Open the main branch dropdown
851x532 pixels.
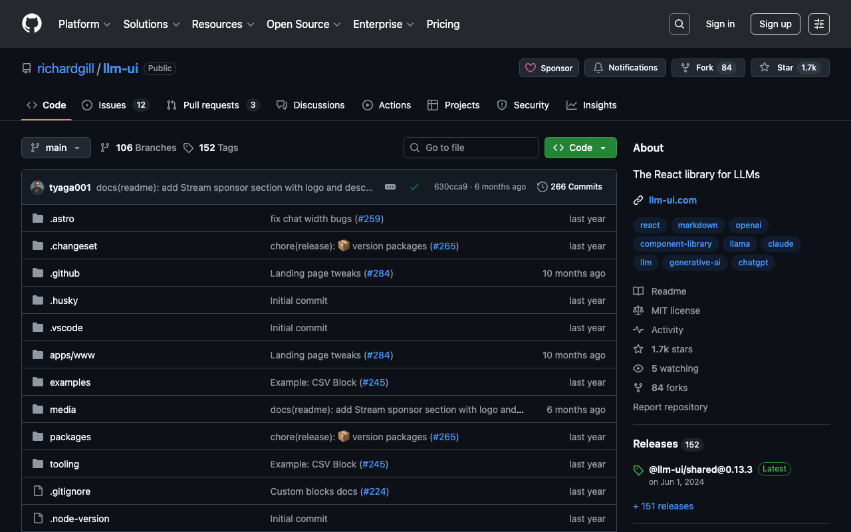(56, 148)
